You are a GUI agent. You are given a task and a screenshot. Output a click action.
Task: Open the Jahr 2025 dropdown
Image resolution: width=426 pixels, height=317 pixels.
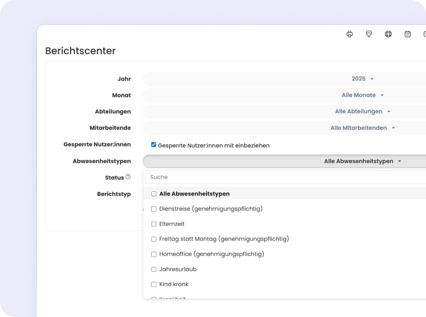(362, 79)
